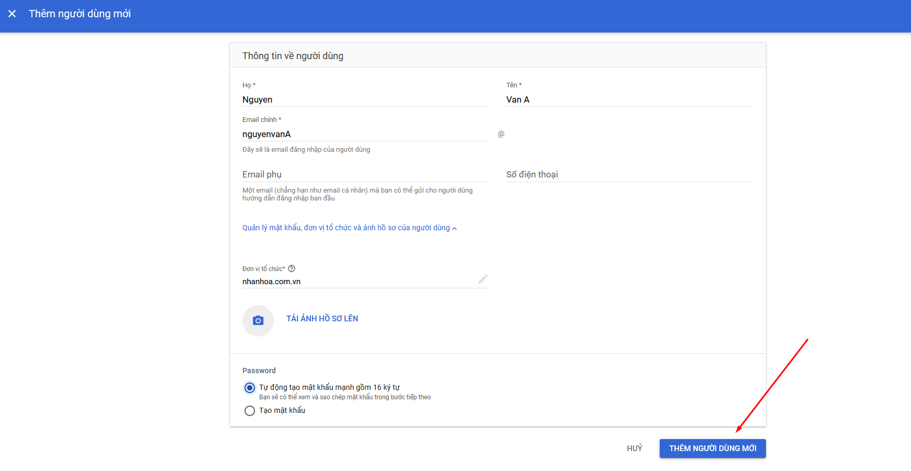
Task: Click the camera profile photo icon
Action: 258,320
